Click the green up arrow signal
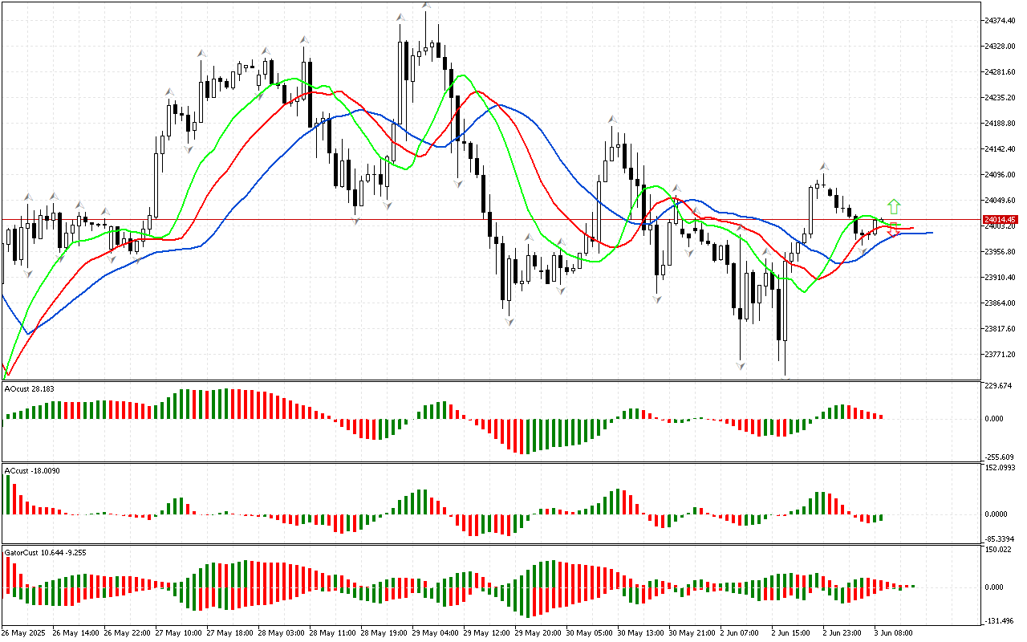This screenshot has height=642, width=1027. pyautogui.click(x=894, y=206)
